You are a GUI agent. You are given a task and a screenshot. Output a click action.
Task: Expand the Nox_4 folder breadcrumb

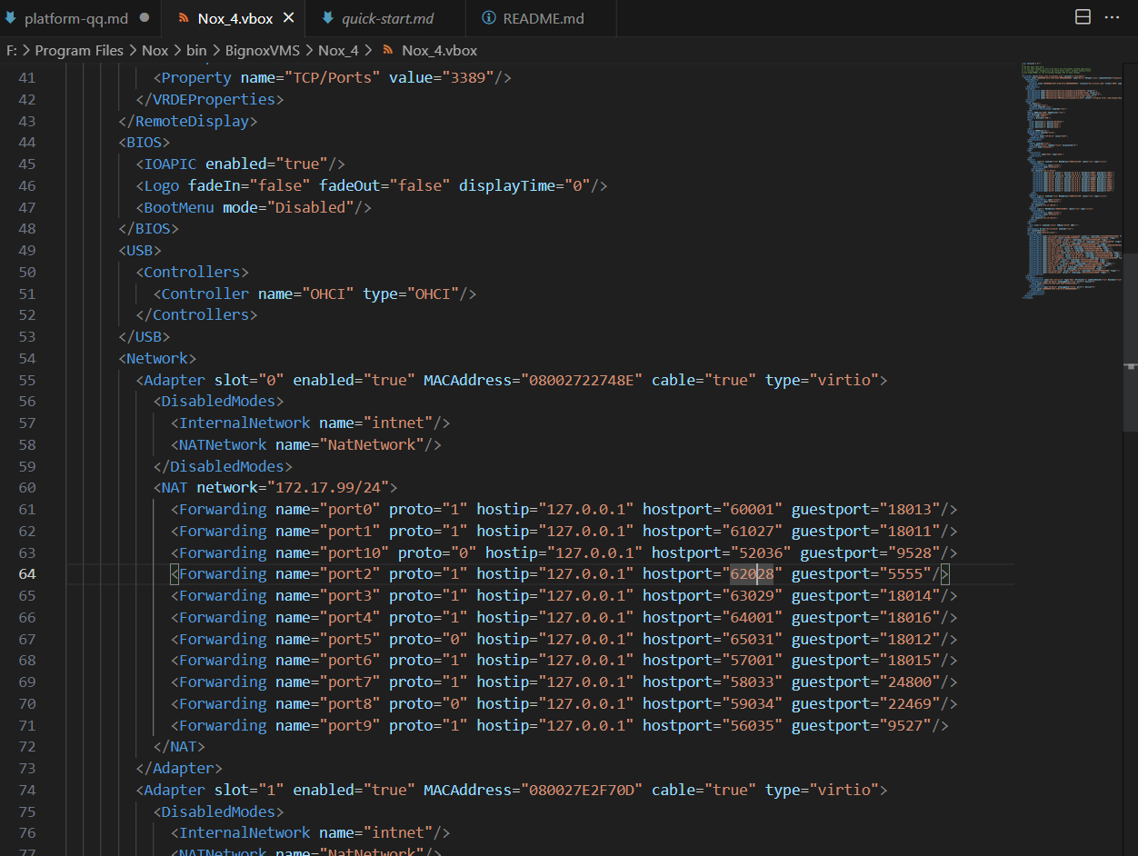pyautogui.click(x=338, y=50)
